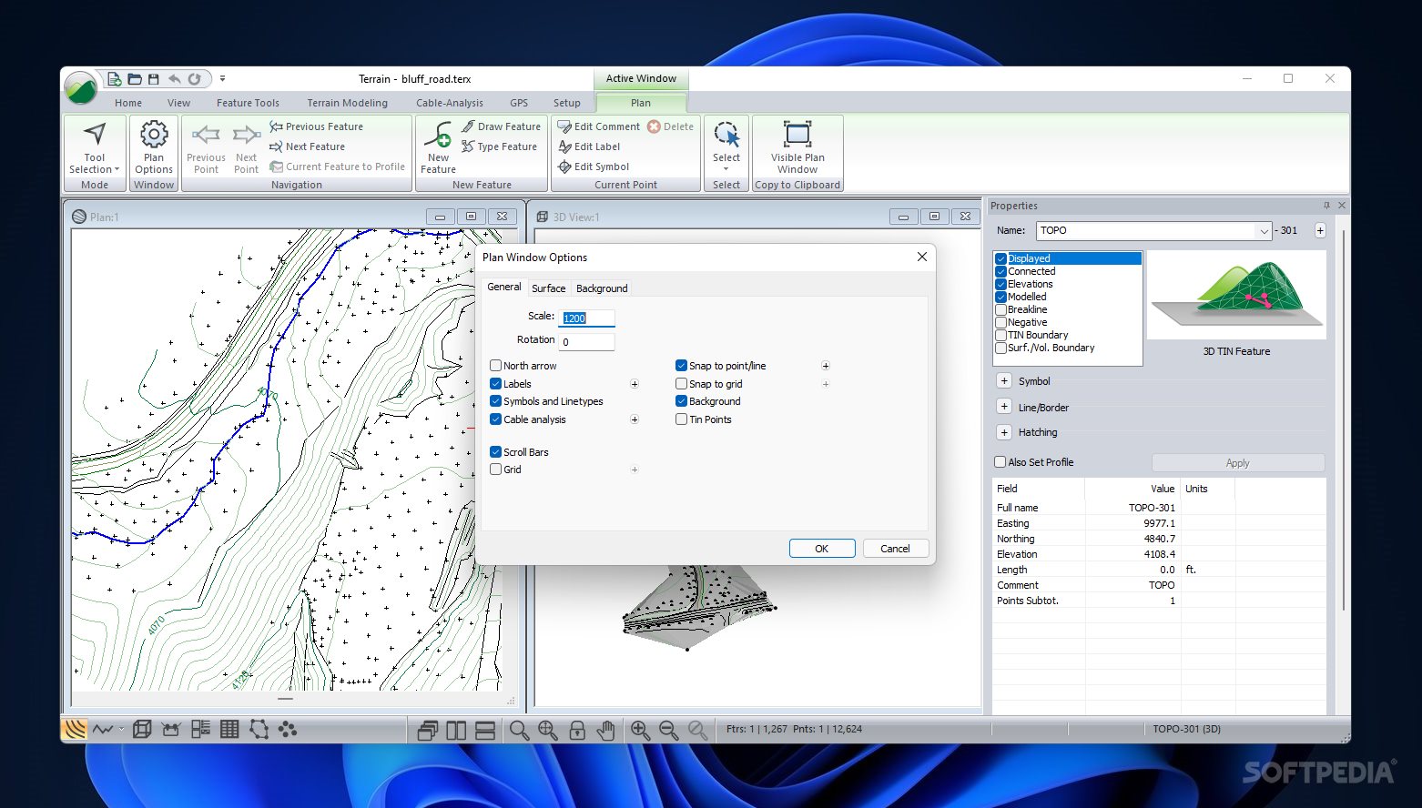Enable Snap to grid checkbox
The height and width of the screenshot is (808, 1422).
click(681, 384)
